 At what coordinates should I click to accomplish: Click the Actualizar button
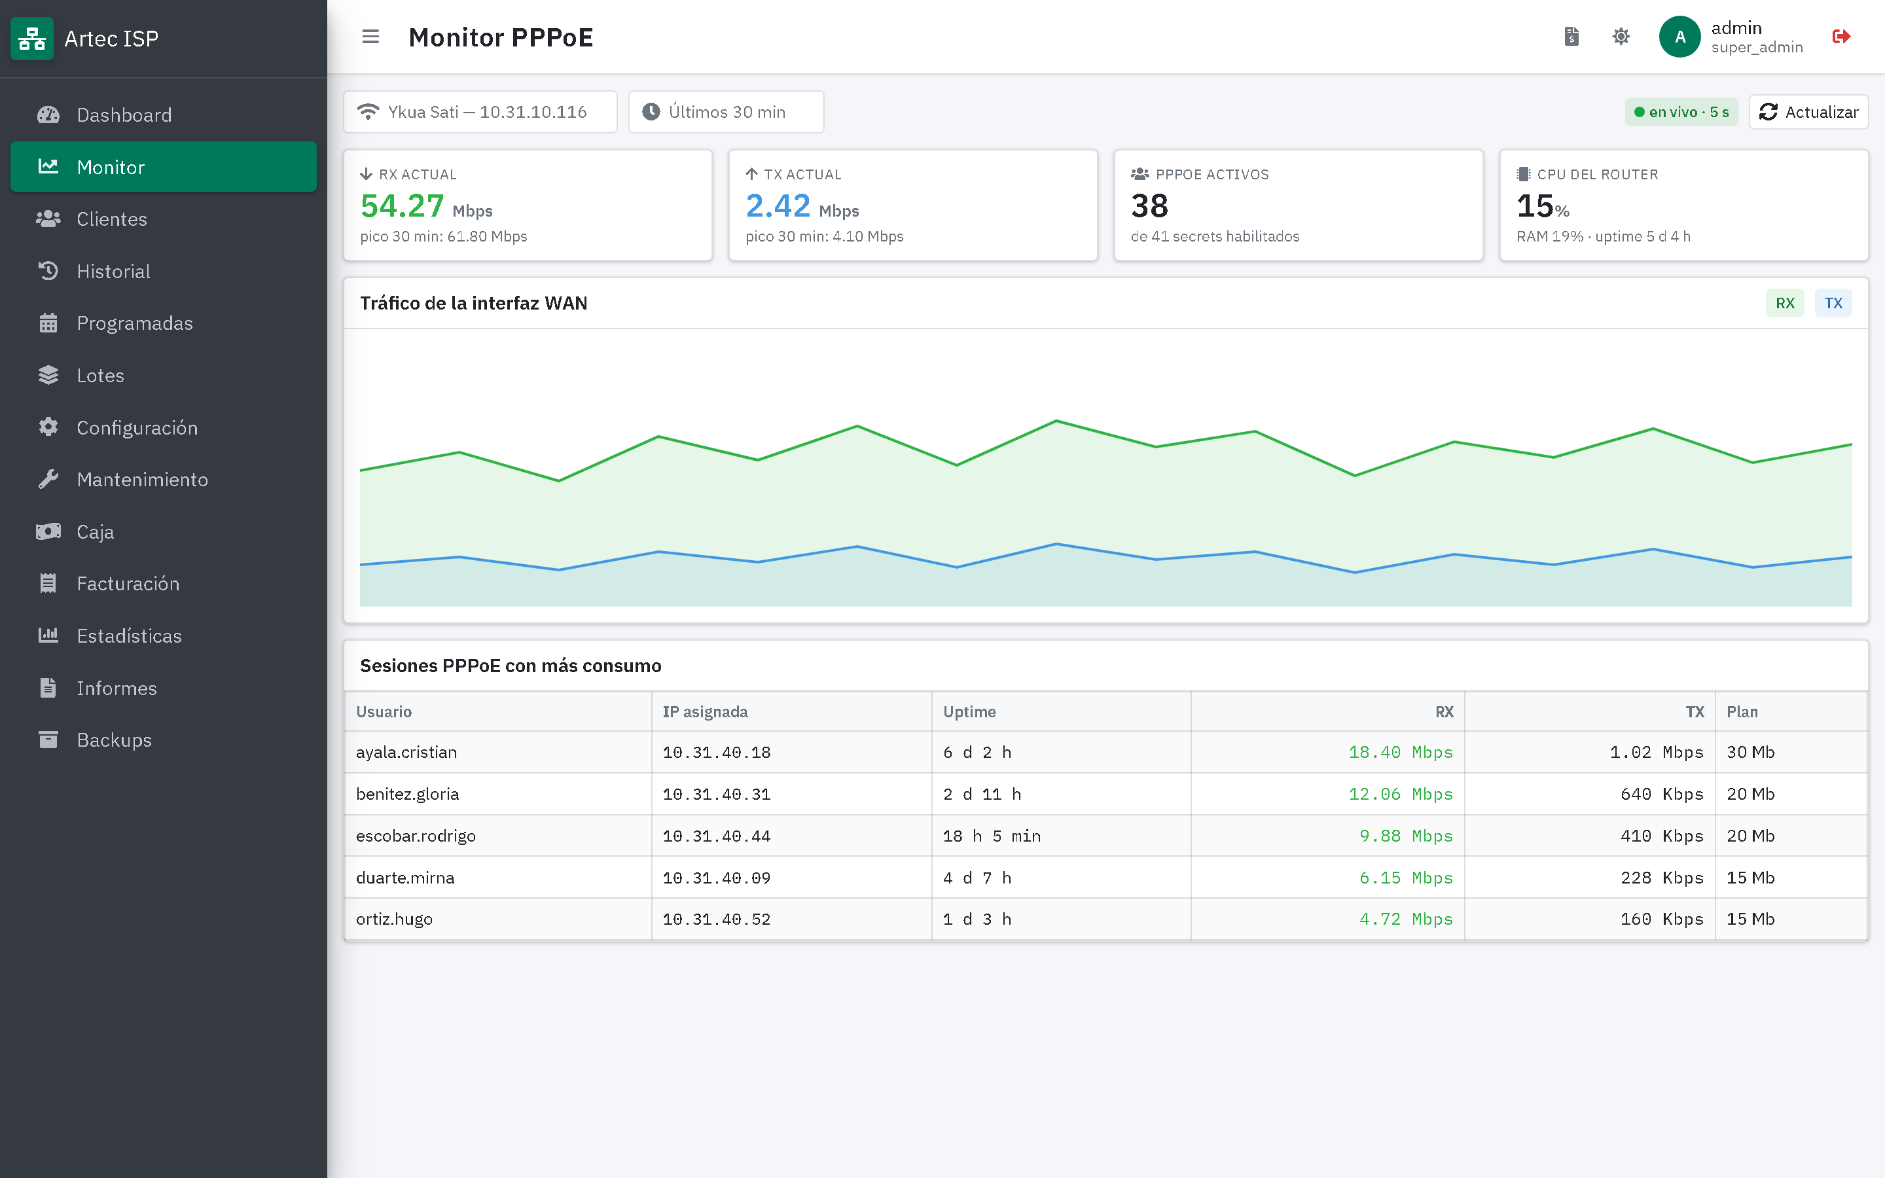[1808, 112]
